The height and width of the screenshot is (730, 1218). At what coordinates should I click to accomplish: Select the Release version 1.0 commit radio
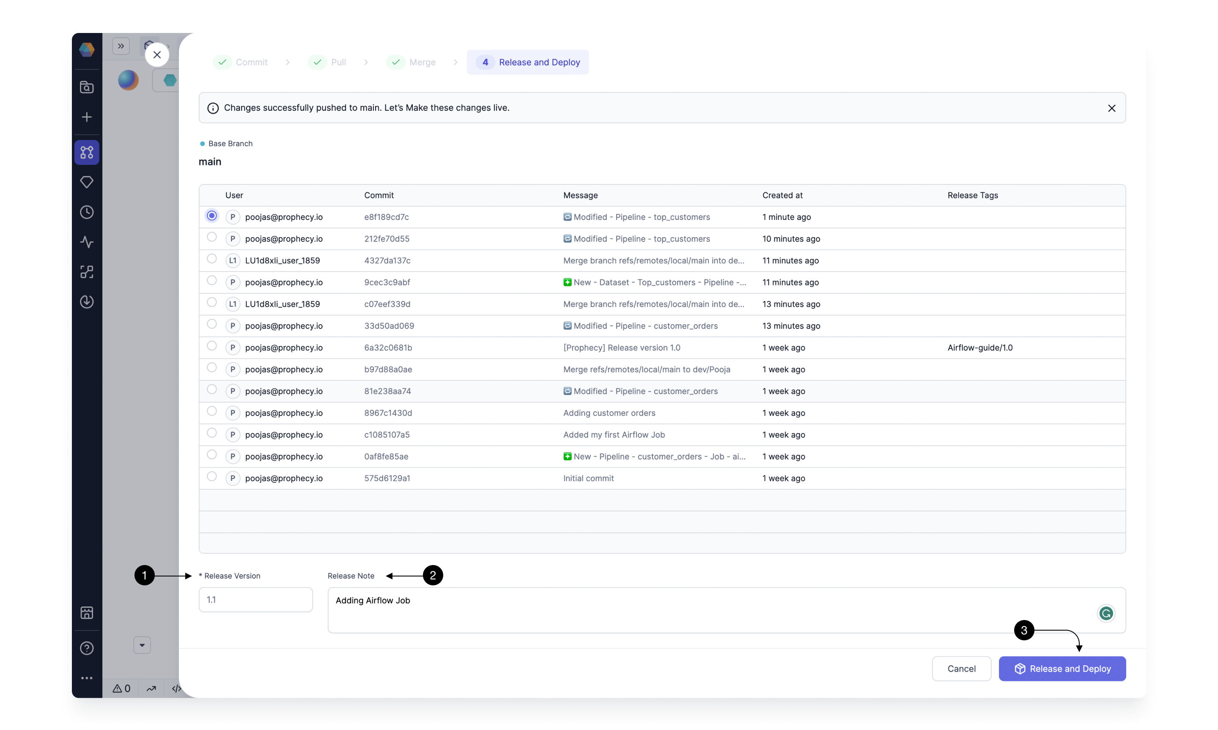pos(211,346)
